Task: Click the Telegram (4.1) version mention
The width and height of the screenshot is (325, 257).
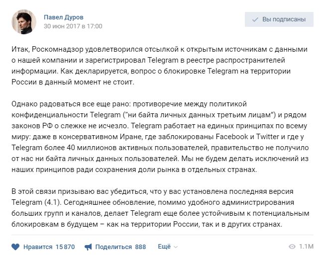Action: [36, 202]
